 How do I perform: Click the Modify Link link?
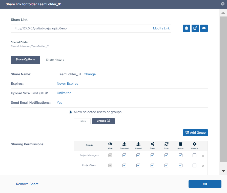161,28
